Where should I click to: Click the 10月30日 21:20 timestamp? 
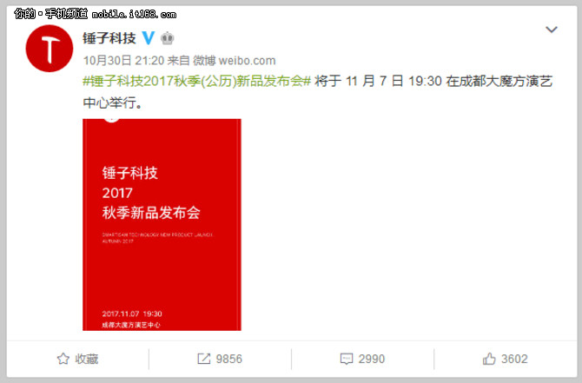pyautogui.click(x=123, y=60)
